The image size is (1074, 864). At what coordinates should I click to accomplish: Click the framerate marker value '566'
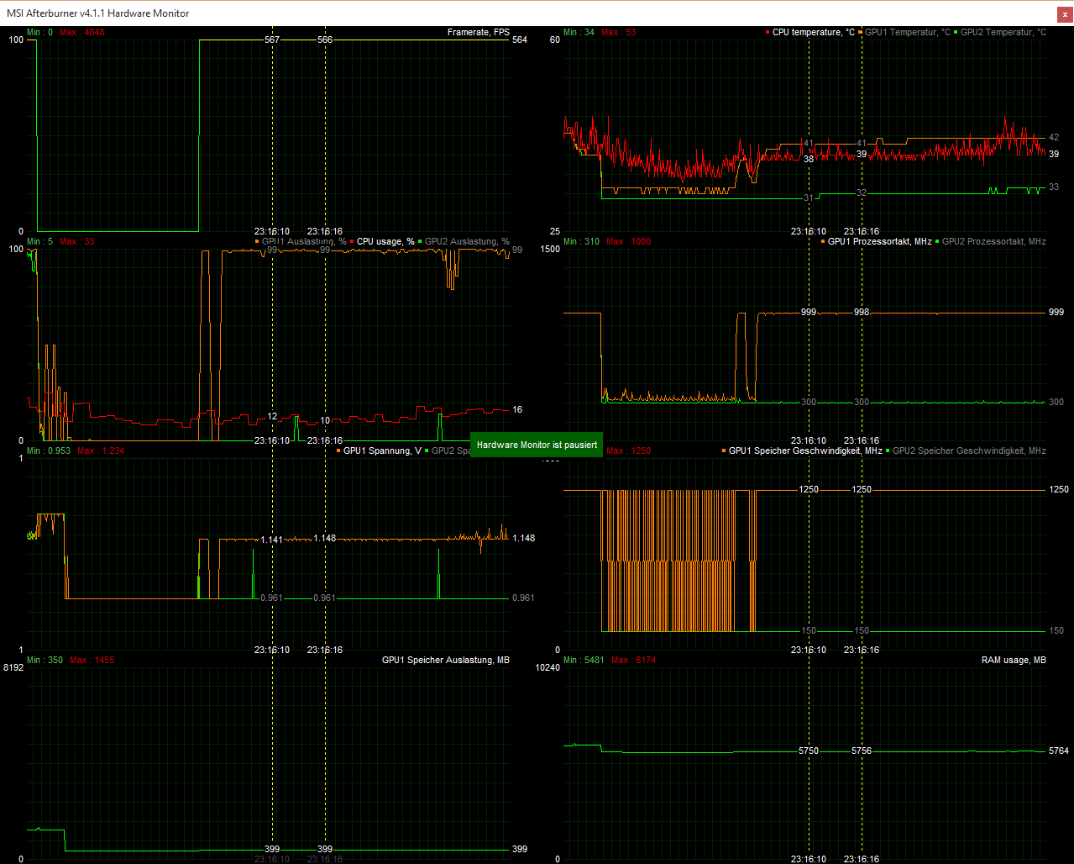click(x=325, y=40)
